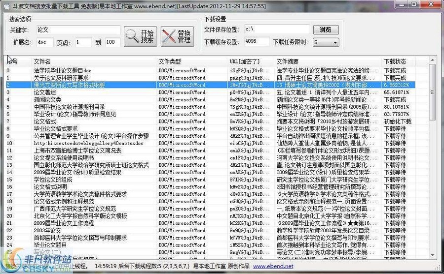Click the URL[加密了] column header
The image size is (444, 274).
(x=251, y=61)
